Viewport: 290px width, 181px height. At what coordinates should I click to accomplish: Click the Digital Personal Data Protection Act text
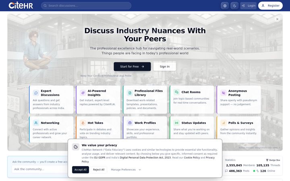pos(145,158)
